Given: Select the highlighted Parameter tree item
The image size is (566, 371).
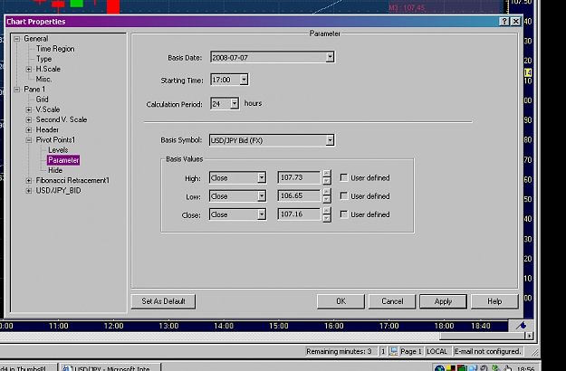Looking at the screenshot, I should (x=63, y=160).
